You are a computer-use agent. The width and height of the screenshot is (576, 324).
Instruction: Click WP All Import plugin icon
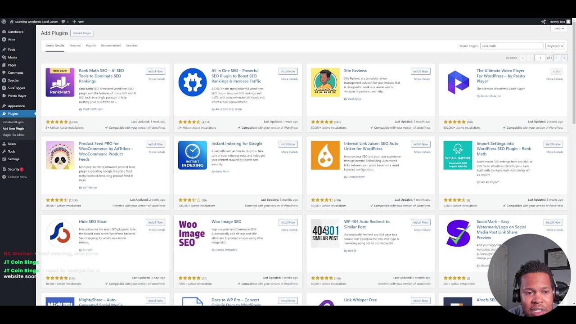point(458,155)
